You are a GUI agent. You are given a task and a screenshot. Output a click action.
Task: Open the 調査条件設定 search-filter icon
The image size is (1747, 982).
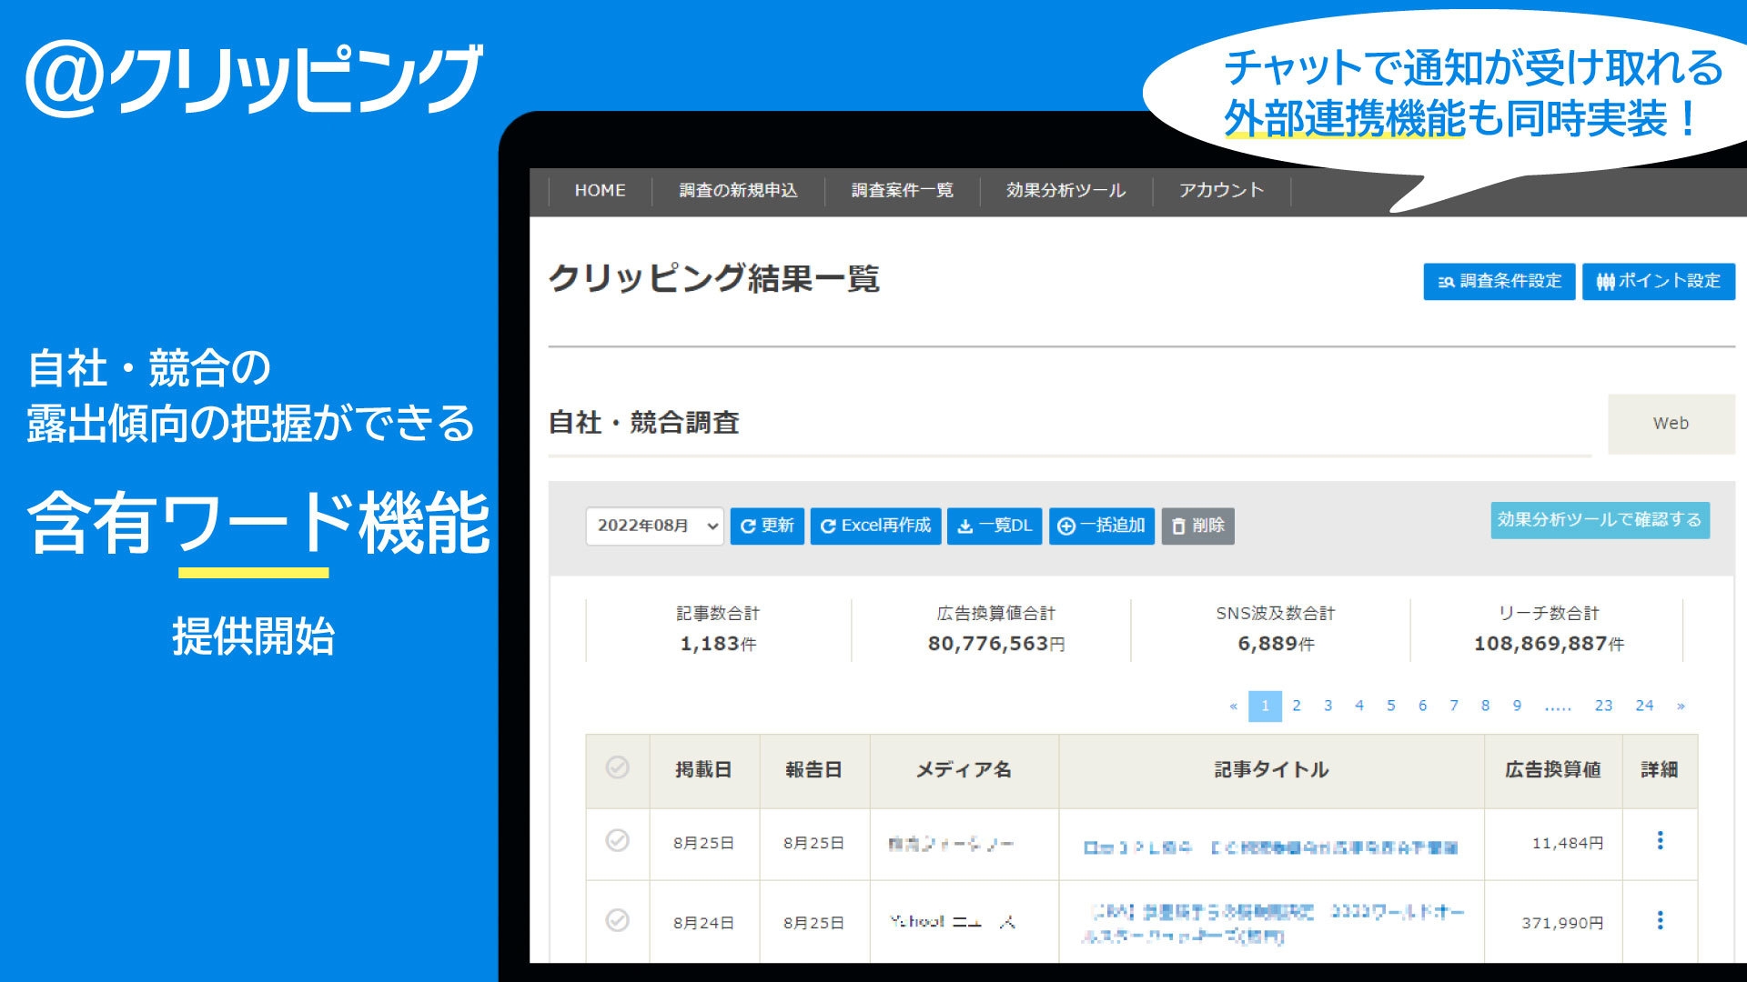[1445, 283]
